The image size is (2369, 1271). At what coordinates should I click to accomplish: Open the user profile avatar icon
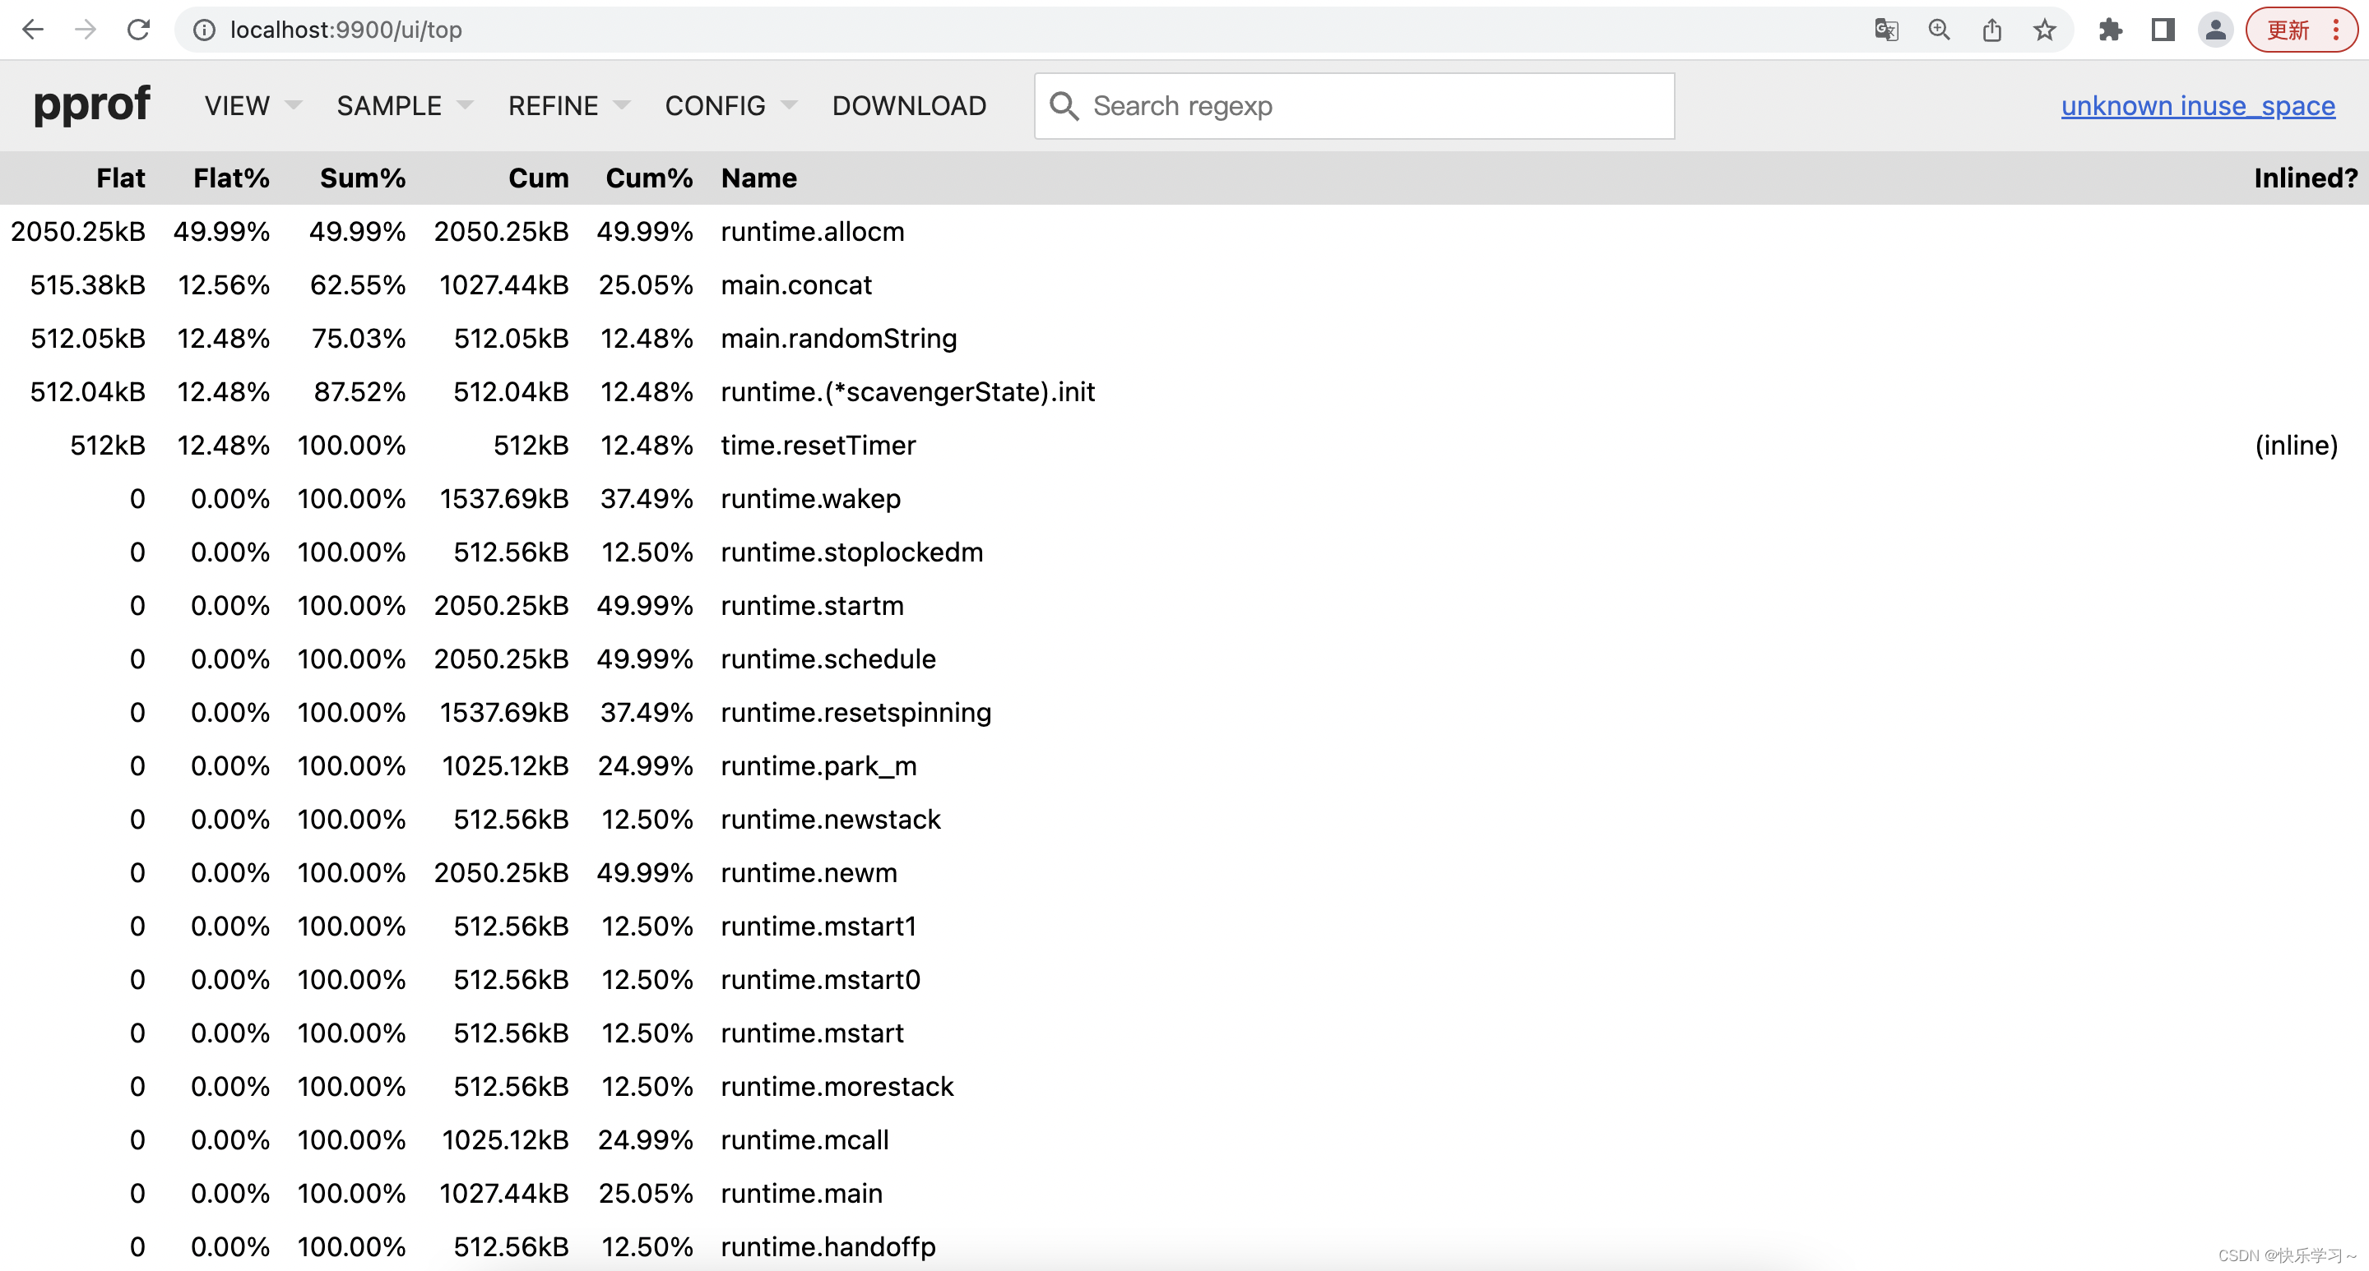tap(2215, 30)
